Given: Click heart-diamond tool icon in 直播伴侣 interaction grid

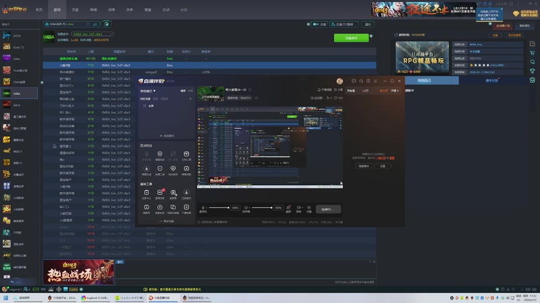Looking at the screenshot, I should click(x=173, y=169).
